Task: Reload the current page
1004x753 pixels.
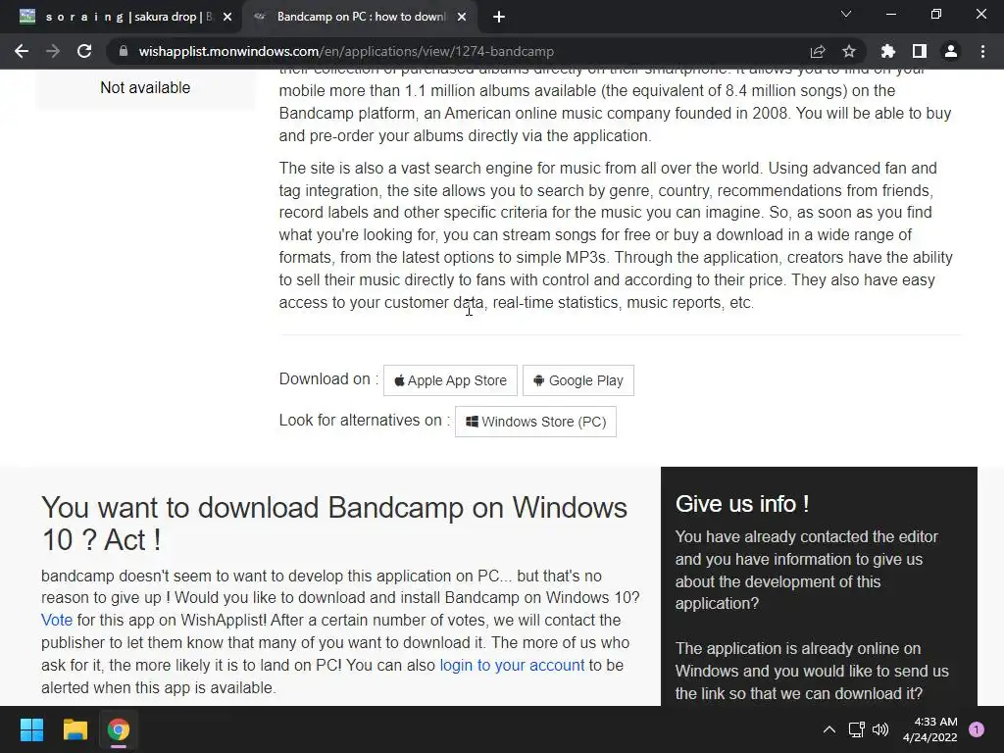Action: point(84,51)
